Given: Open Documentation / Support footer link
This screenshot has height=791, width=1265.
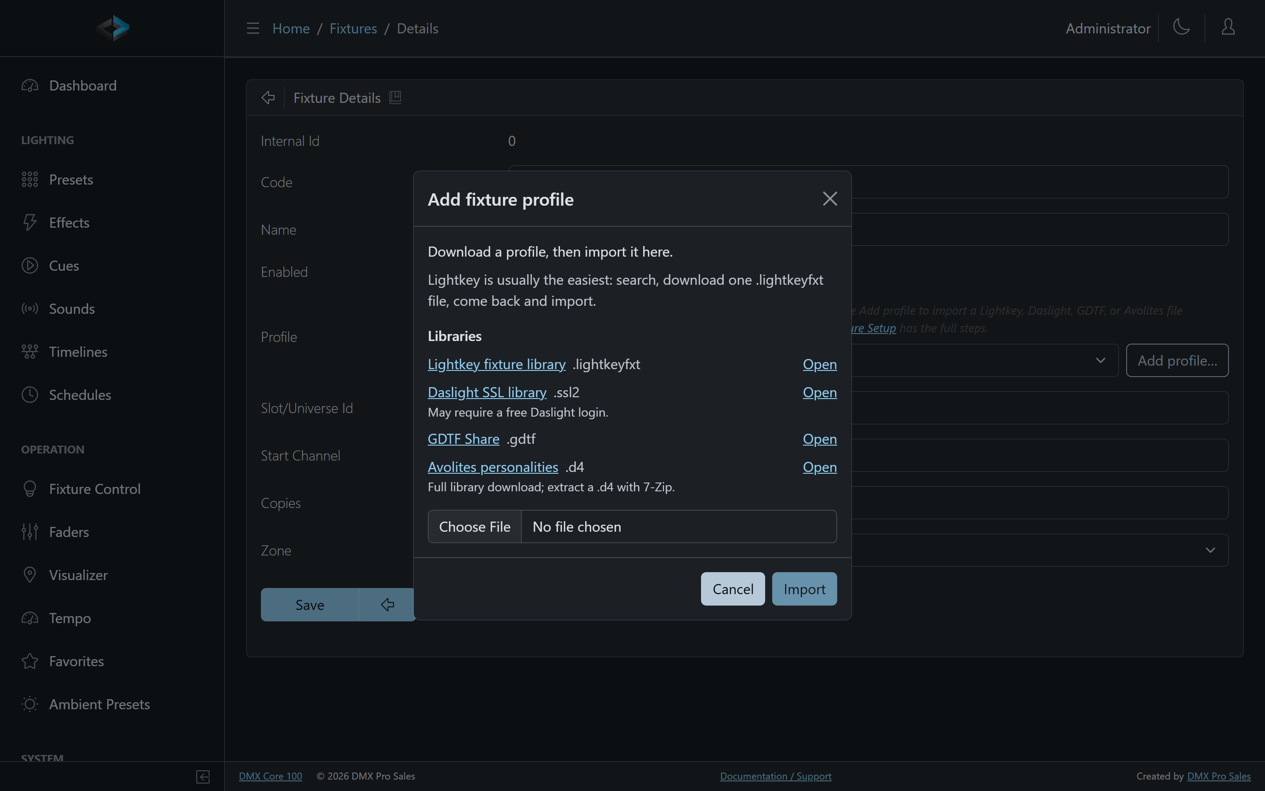Looking at the screenshot, I should [x=776, y=776].
